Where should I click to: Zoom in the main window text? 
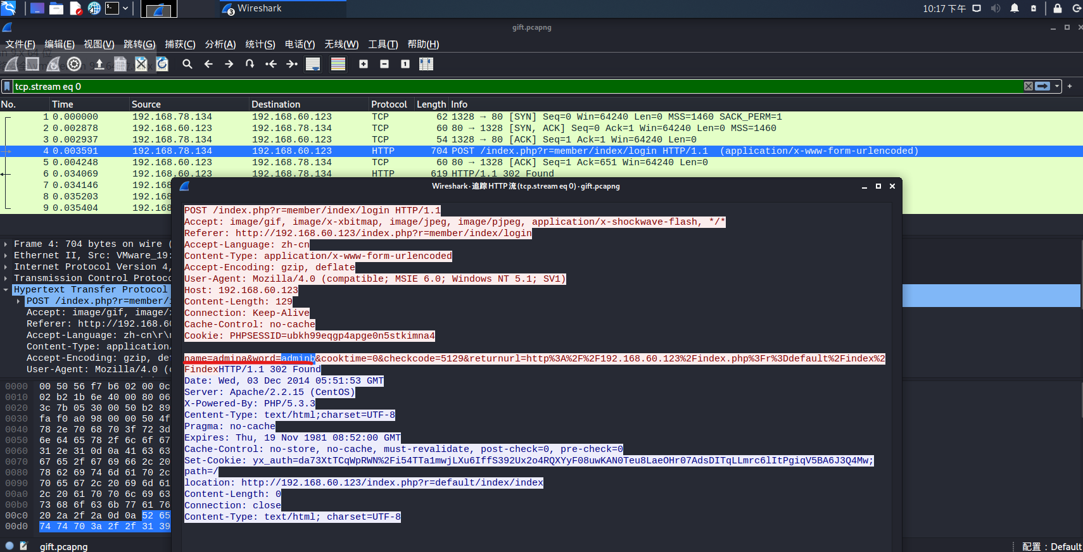(x=364, y=64)
